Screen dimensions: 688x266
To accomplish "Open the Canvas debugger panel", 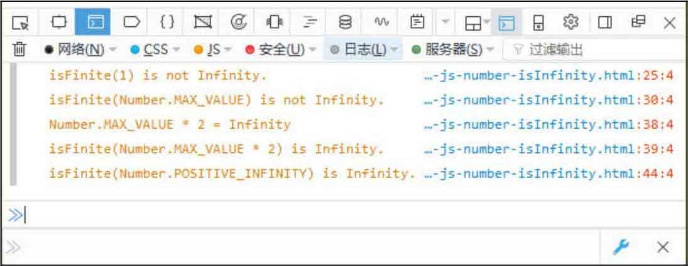I will (203, 22).
